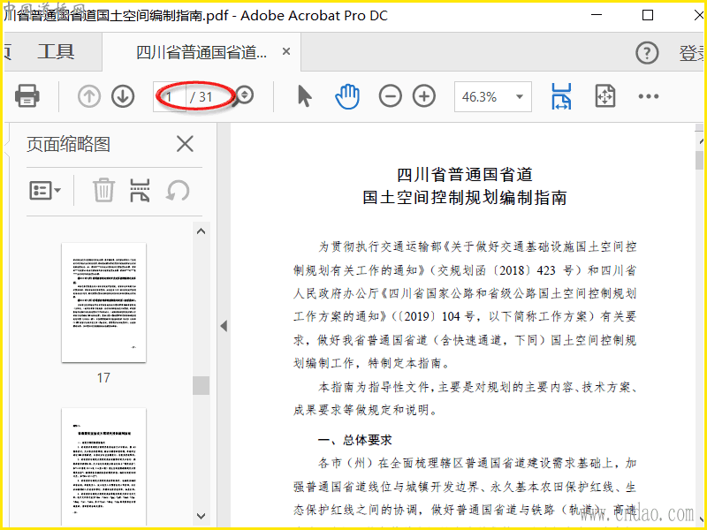Screen dimensions: 707x530
Task: Click the thumbnail scrollbar up arrow
Action: [x=201, y=231]
